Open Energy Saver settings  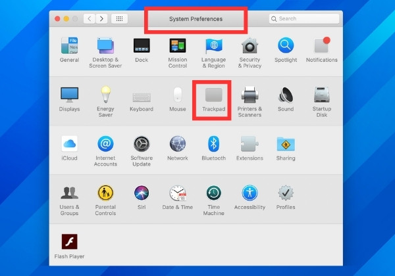click(x=105, y=102)
